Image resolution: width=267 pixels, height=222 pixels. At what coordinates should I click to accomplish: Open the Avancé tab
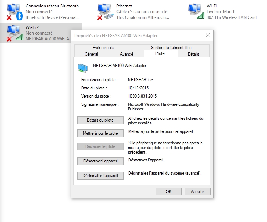pos(127,54)
